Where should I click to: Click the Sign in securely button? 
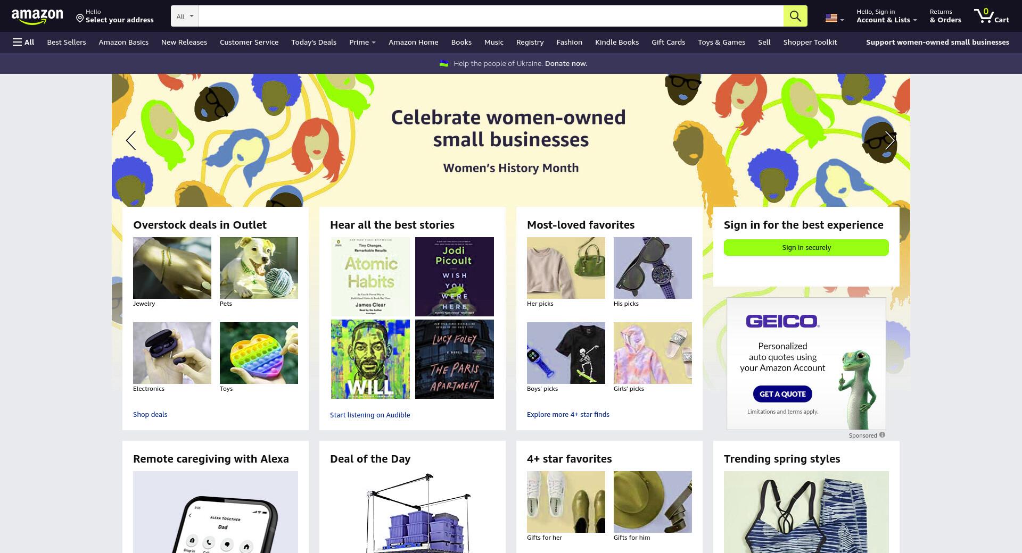coord(806,247)
